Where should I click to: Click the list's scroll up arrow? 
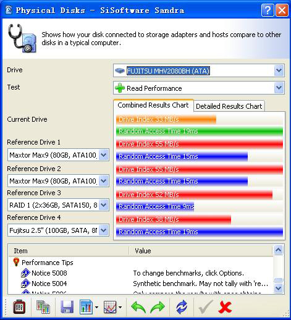point(278,250)
